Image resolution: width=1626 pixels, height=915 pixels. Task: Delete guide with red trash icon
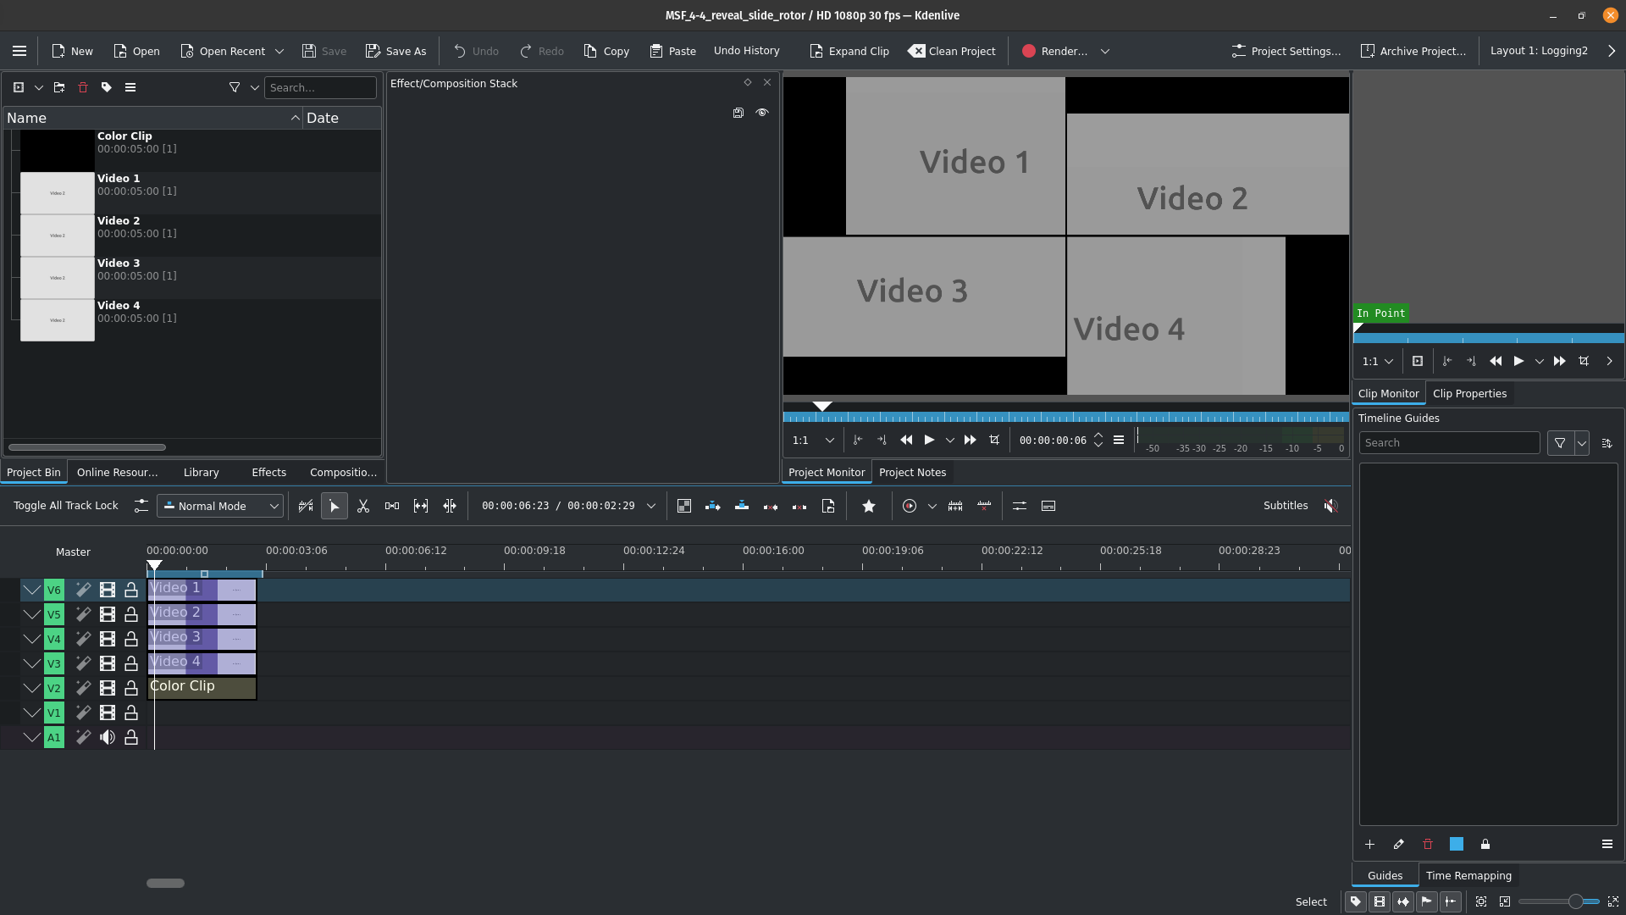coord(1428,844)
